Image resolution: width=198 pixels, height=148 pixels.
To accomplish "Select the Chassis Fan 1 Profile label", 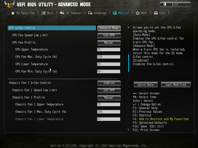I will [28, 97].
